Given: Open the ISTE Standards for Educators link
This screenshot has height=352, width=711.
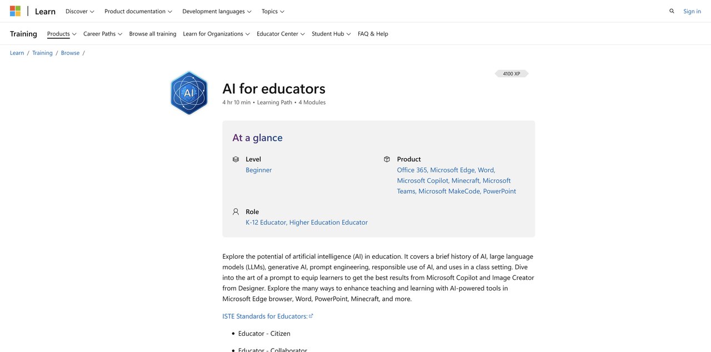Looking at the screenshot, I should (264, 315).
